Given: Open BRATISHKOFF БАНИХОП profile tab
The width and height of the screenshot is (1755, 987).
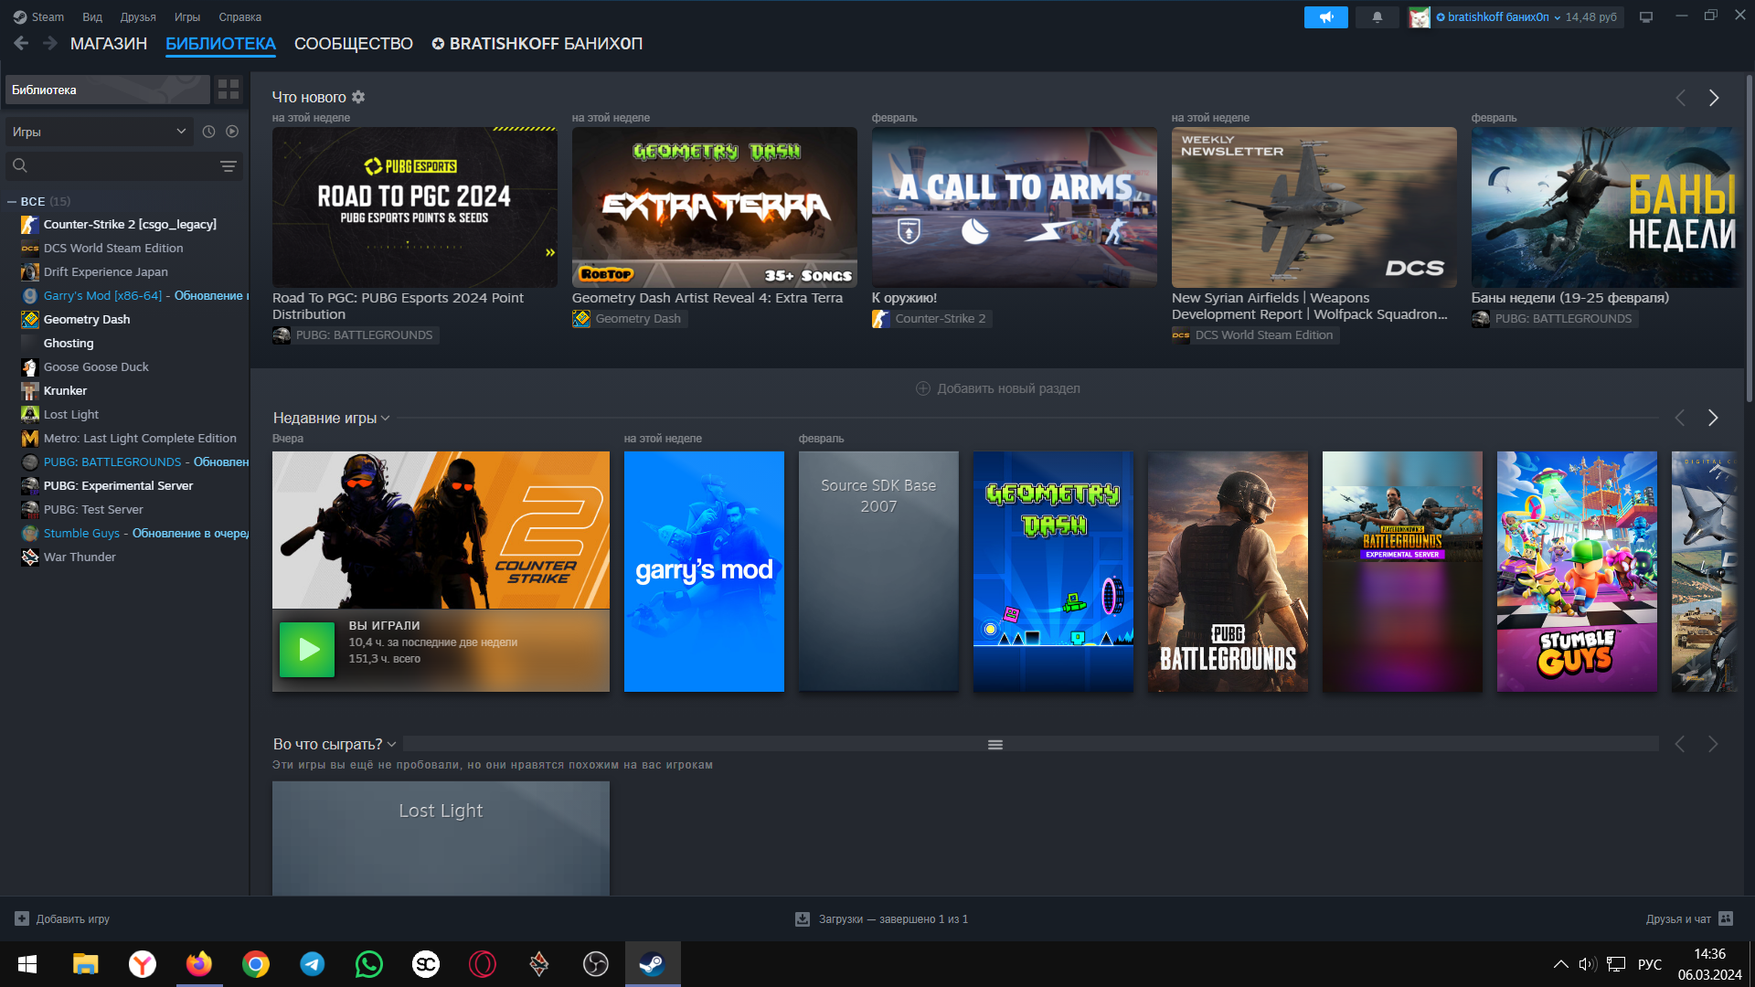Looking at the screenshot, I should click(x=537, y=44).
